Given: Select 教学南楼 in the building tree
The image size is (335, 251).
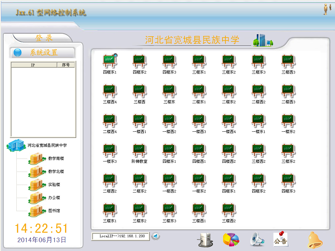Looking at the screenshot, I should pos(56,159).
